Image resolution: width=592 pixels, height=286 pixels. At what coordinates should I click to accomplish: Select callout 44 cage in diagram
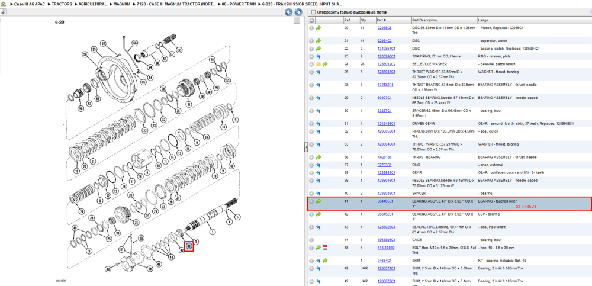(149, 269)
